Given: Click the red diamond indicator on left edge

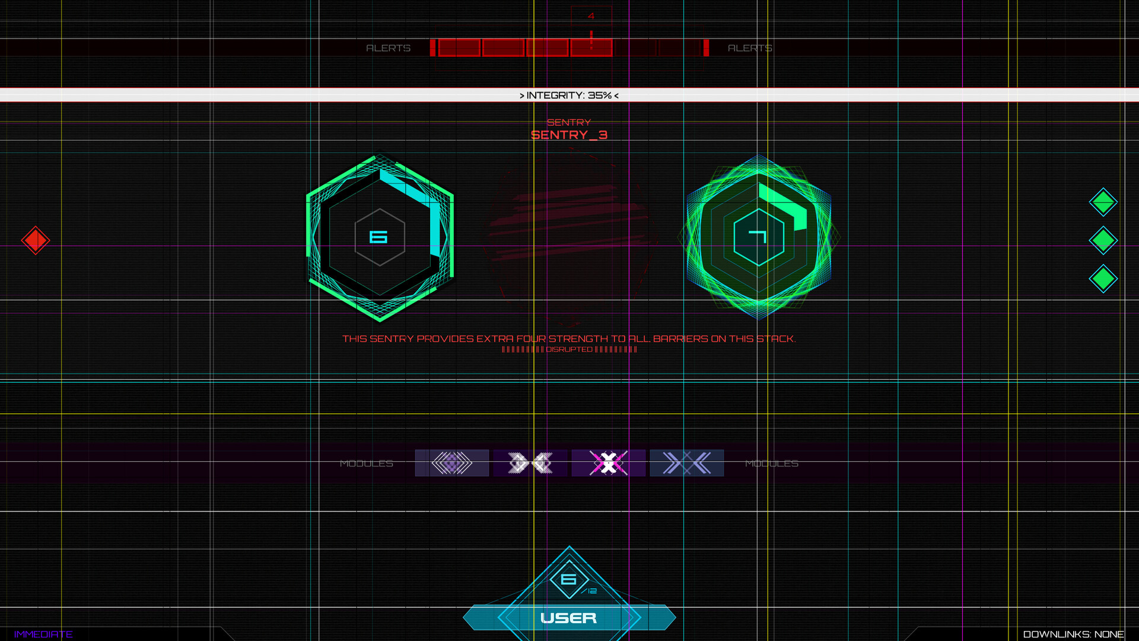Looking at the screenshot, I should pos(36,240).
